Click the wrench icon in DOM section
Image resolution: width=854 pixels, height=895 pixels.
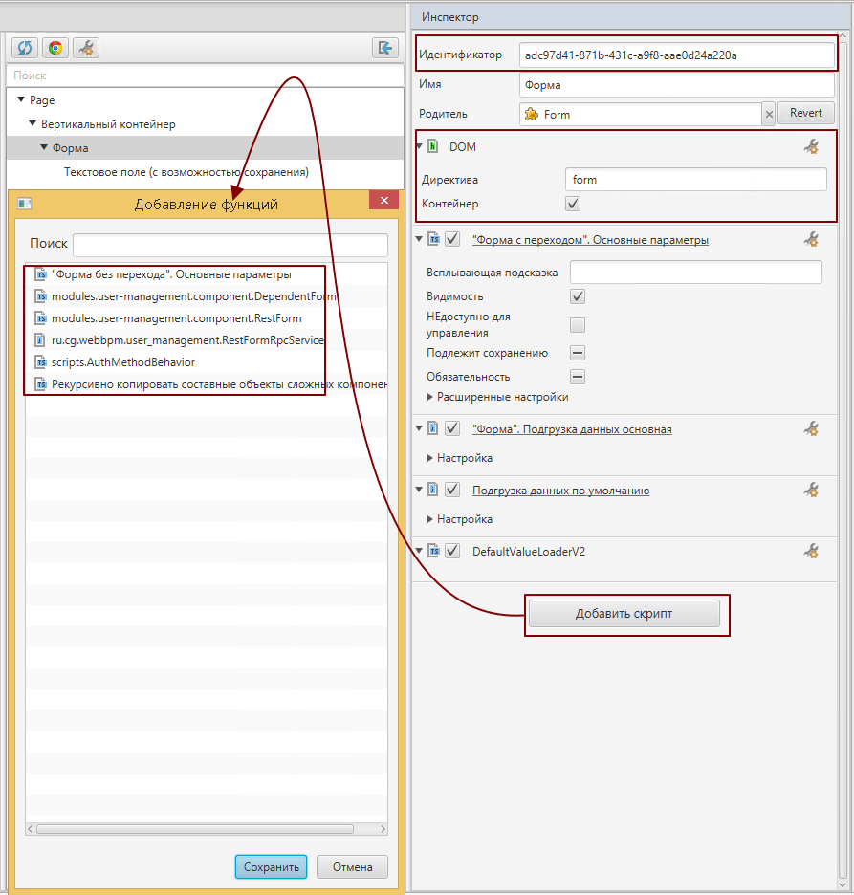point(811,147)
